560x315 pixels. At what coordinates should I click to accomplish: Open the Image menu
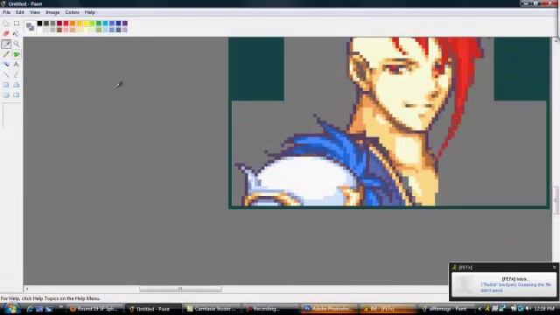pos(52,12)
